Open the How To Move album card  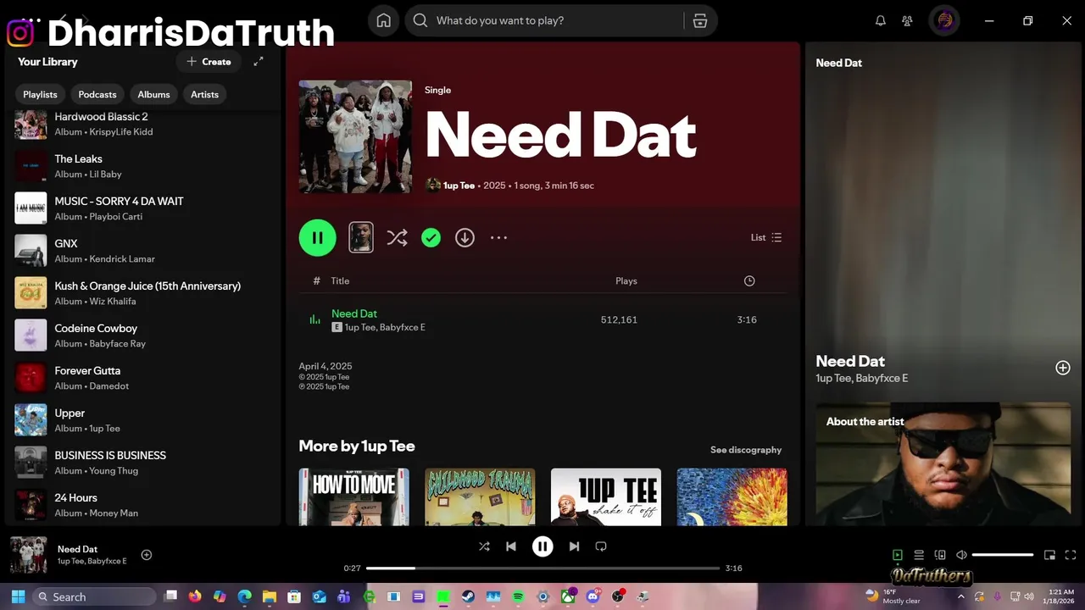353,497
